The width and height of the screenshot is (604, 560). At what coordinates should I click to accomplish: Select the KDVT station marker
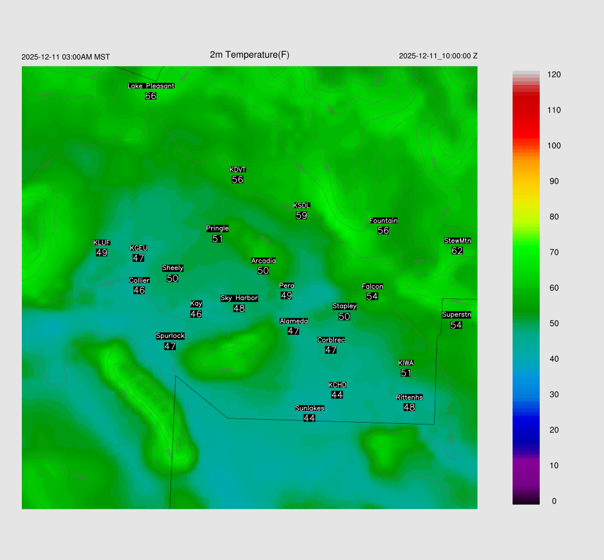coord(238,170)
